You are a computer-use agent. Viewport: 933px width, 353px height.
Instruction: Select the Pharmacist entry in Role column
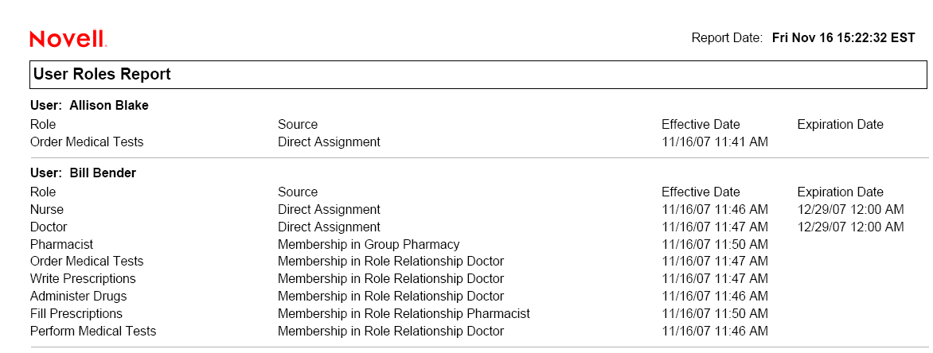[61, 244]
